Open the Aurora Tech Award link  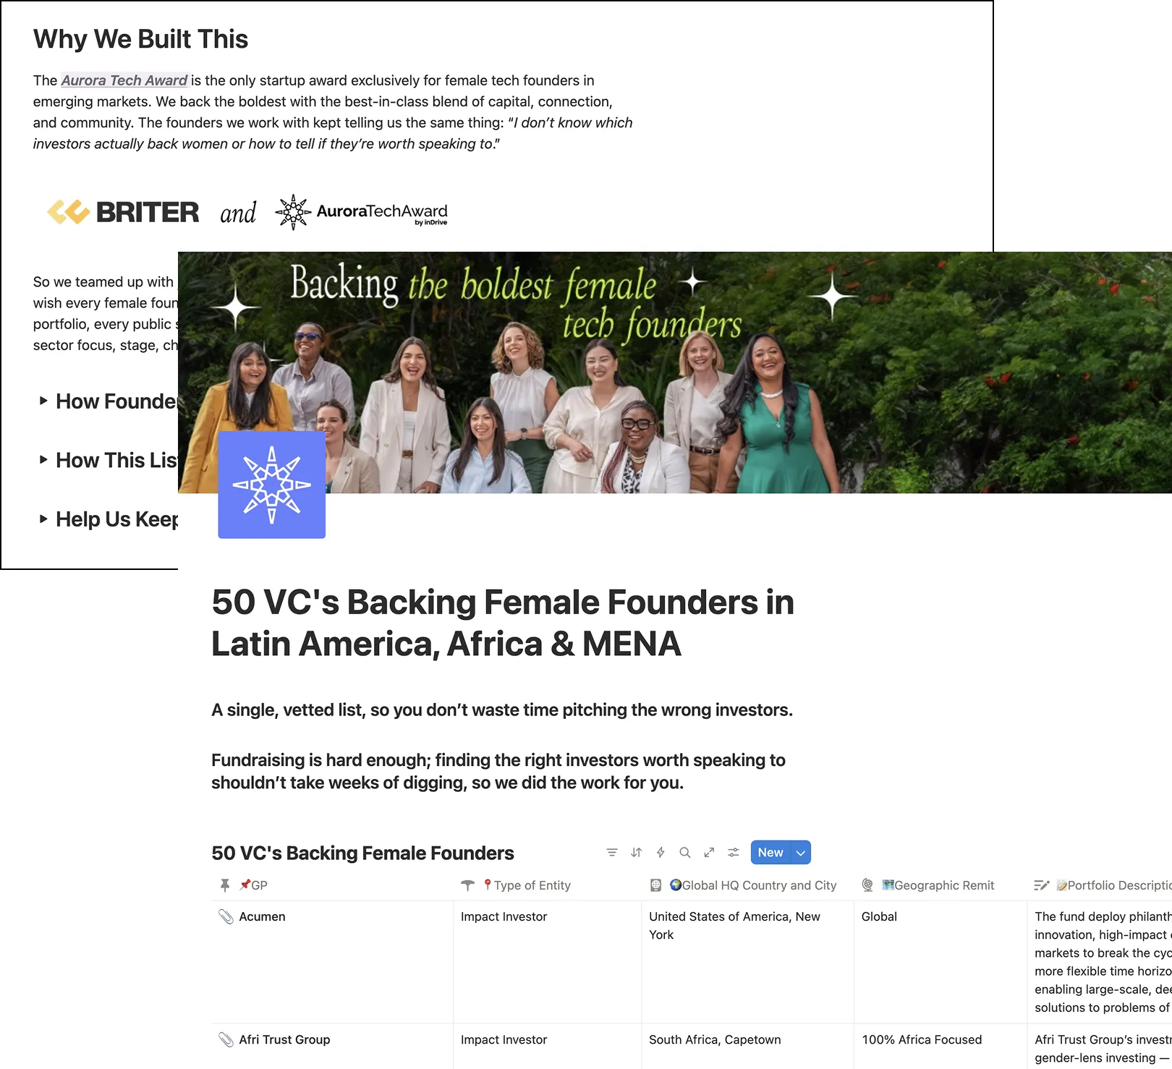124,80
